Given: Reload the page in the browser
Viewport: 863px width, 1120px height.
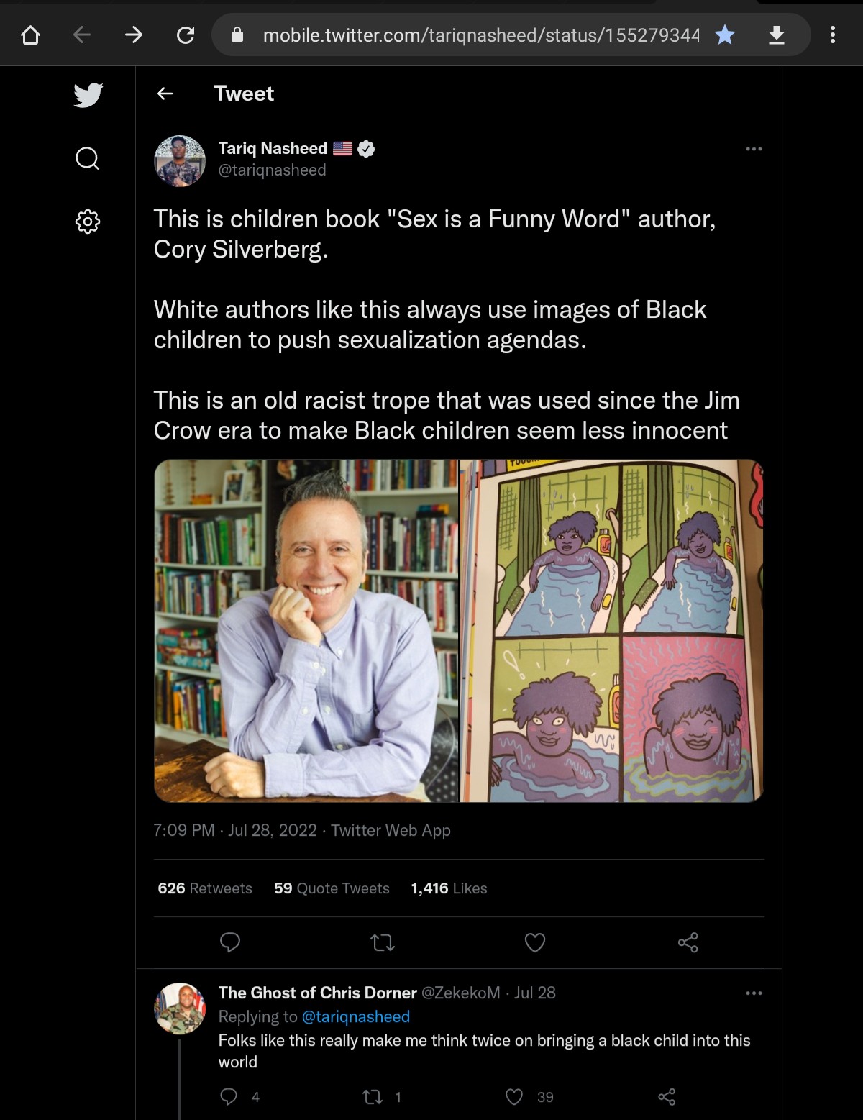Looking at the screenshot, I should coord(186,35).
